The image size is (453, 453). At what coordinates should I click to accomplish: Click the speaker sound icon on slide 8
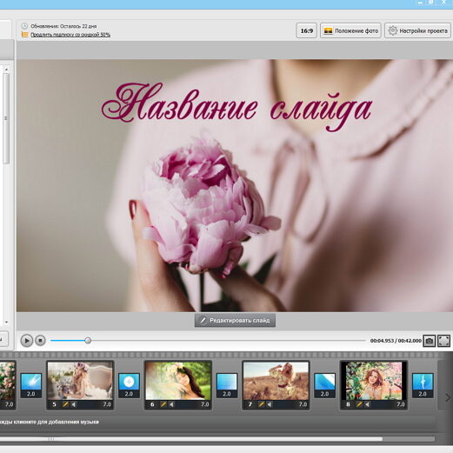coord(367,404)
